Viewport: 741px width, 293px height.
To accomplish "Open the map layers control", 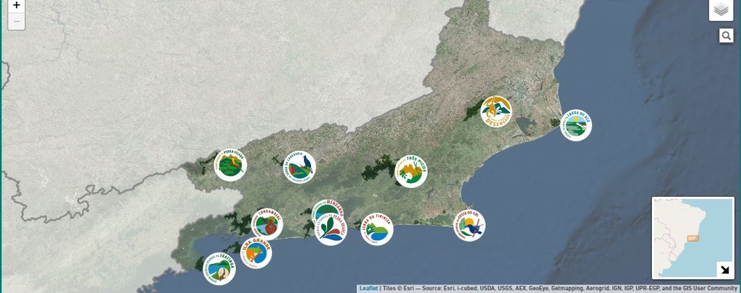I will tap(721, 9).
